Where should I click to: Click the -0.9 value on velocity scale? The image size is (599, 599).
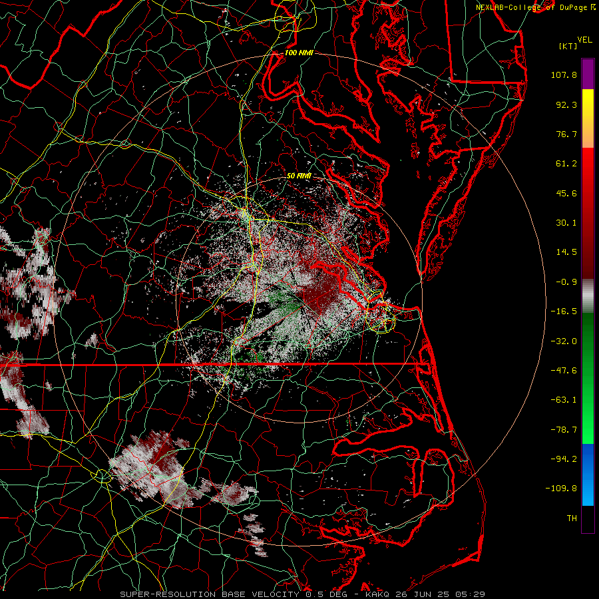click(566, 282)
